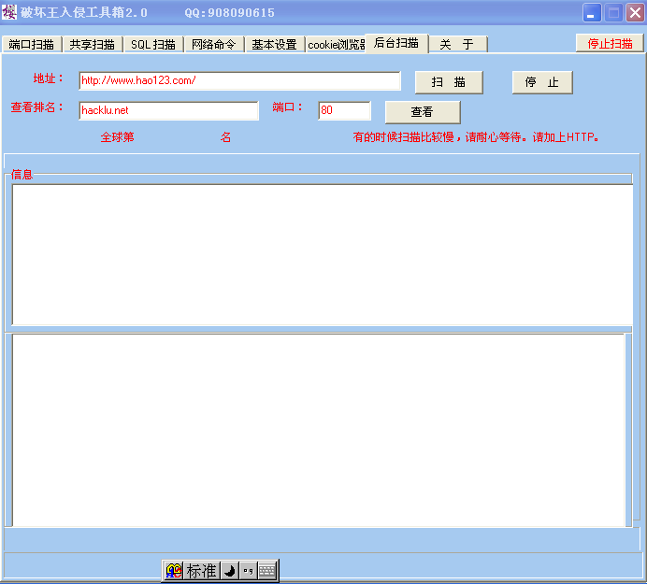
Task: Click the 地址 URL input field
Action: click(239, 81)
